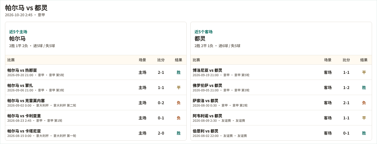The image size is (377, 144).
Task: Click the 1-1 score for 阿韦利诺 vs 都灵
Action: (x=346, y=118)
